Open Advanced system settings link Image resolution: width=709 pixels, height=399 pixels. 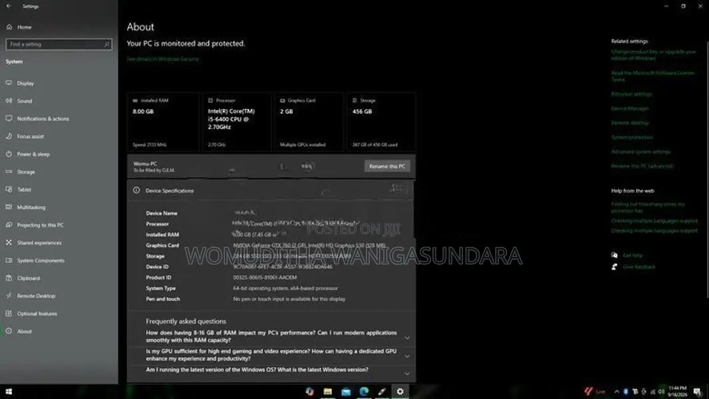[640, 152]
